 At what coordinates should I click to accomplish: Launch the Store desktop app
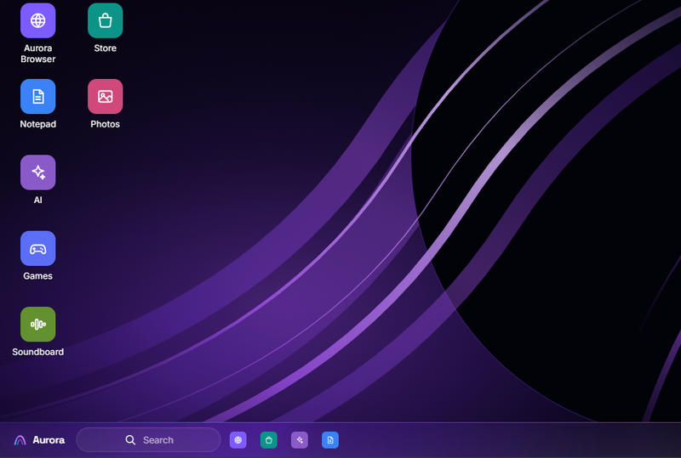tap(105, 20)
